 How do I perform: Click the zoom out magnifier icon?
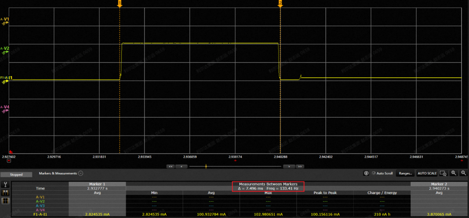[x=462, y=173]
